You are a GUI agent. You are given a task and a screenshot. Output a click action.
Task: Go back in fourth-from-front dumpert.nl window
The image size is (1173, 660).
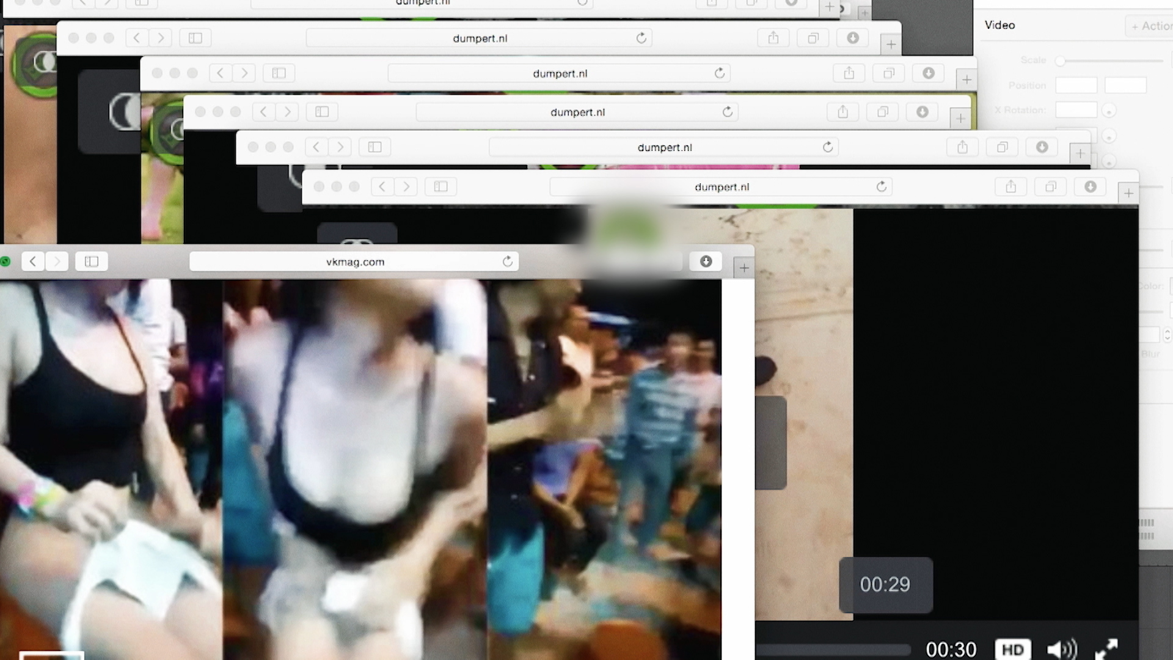coord(221,73)
